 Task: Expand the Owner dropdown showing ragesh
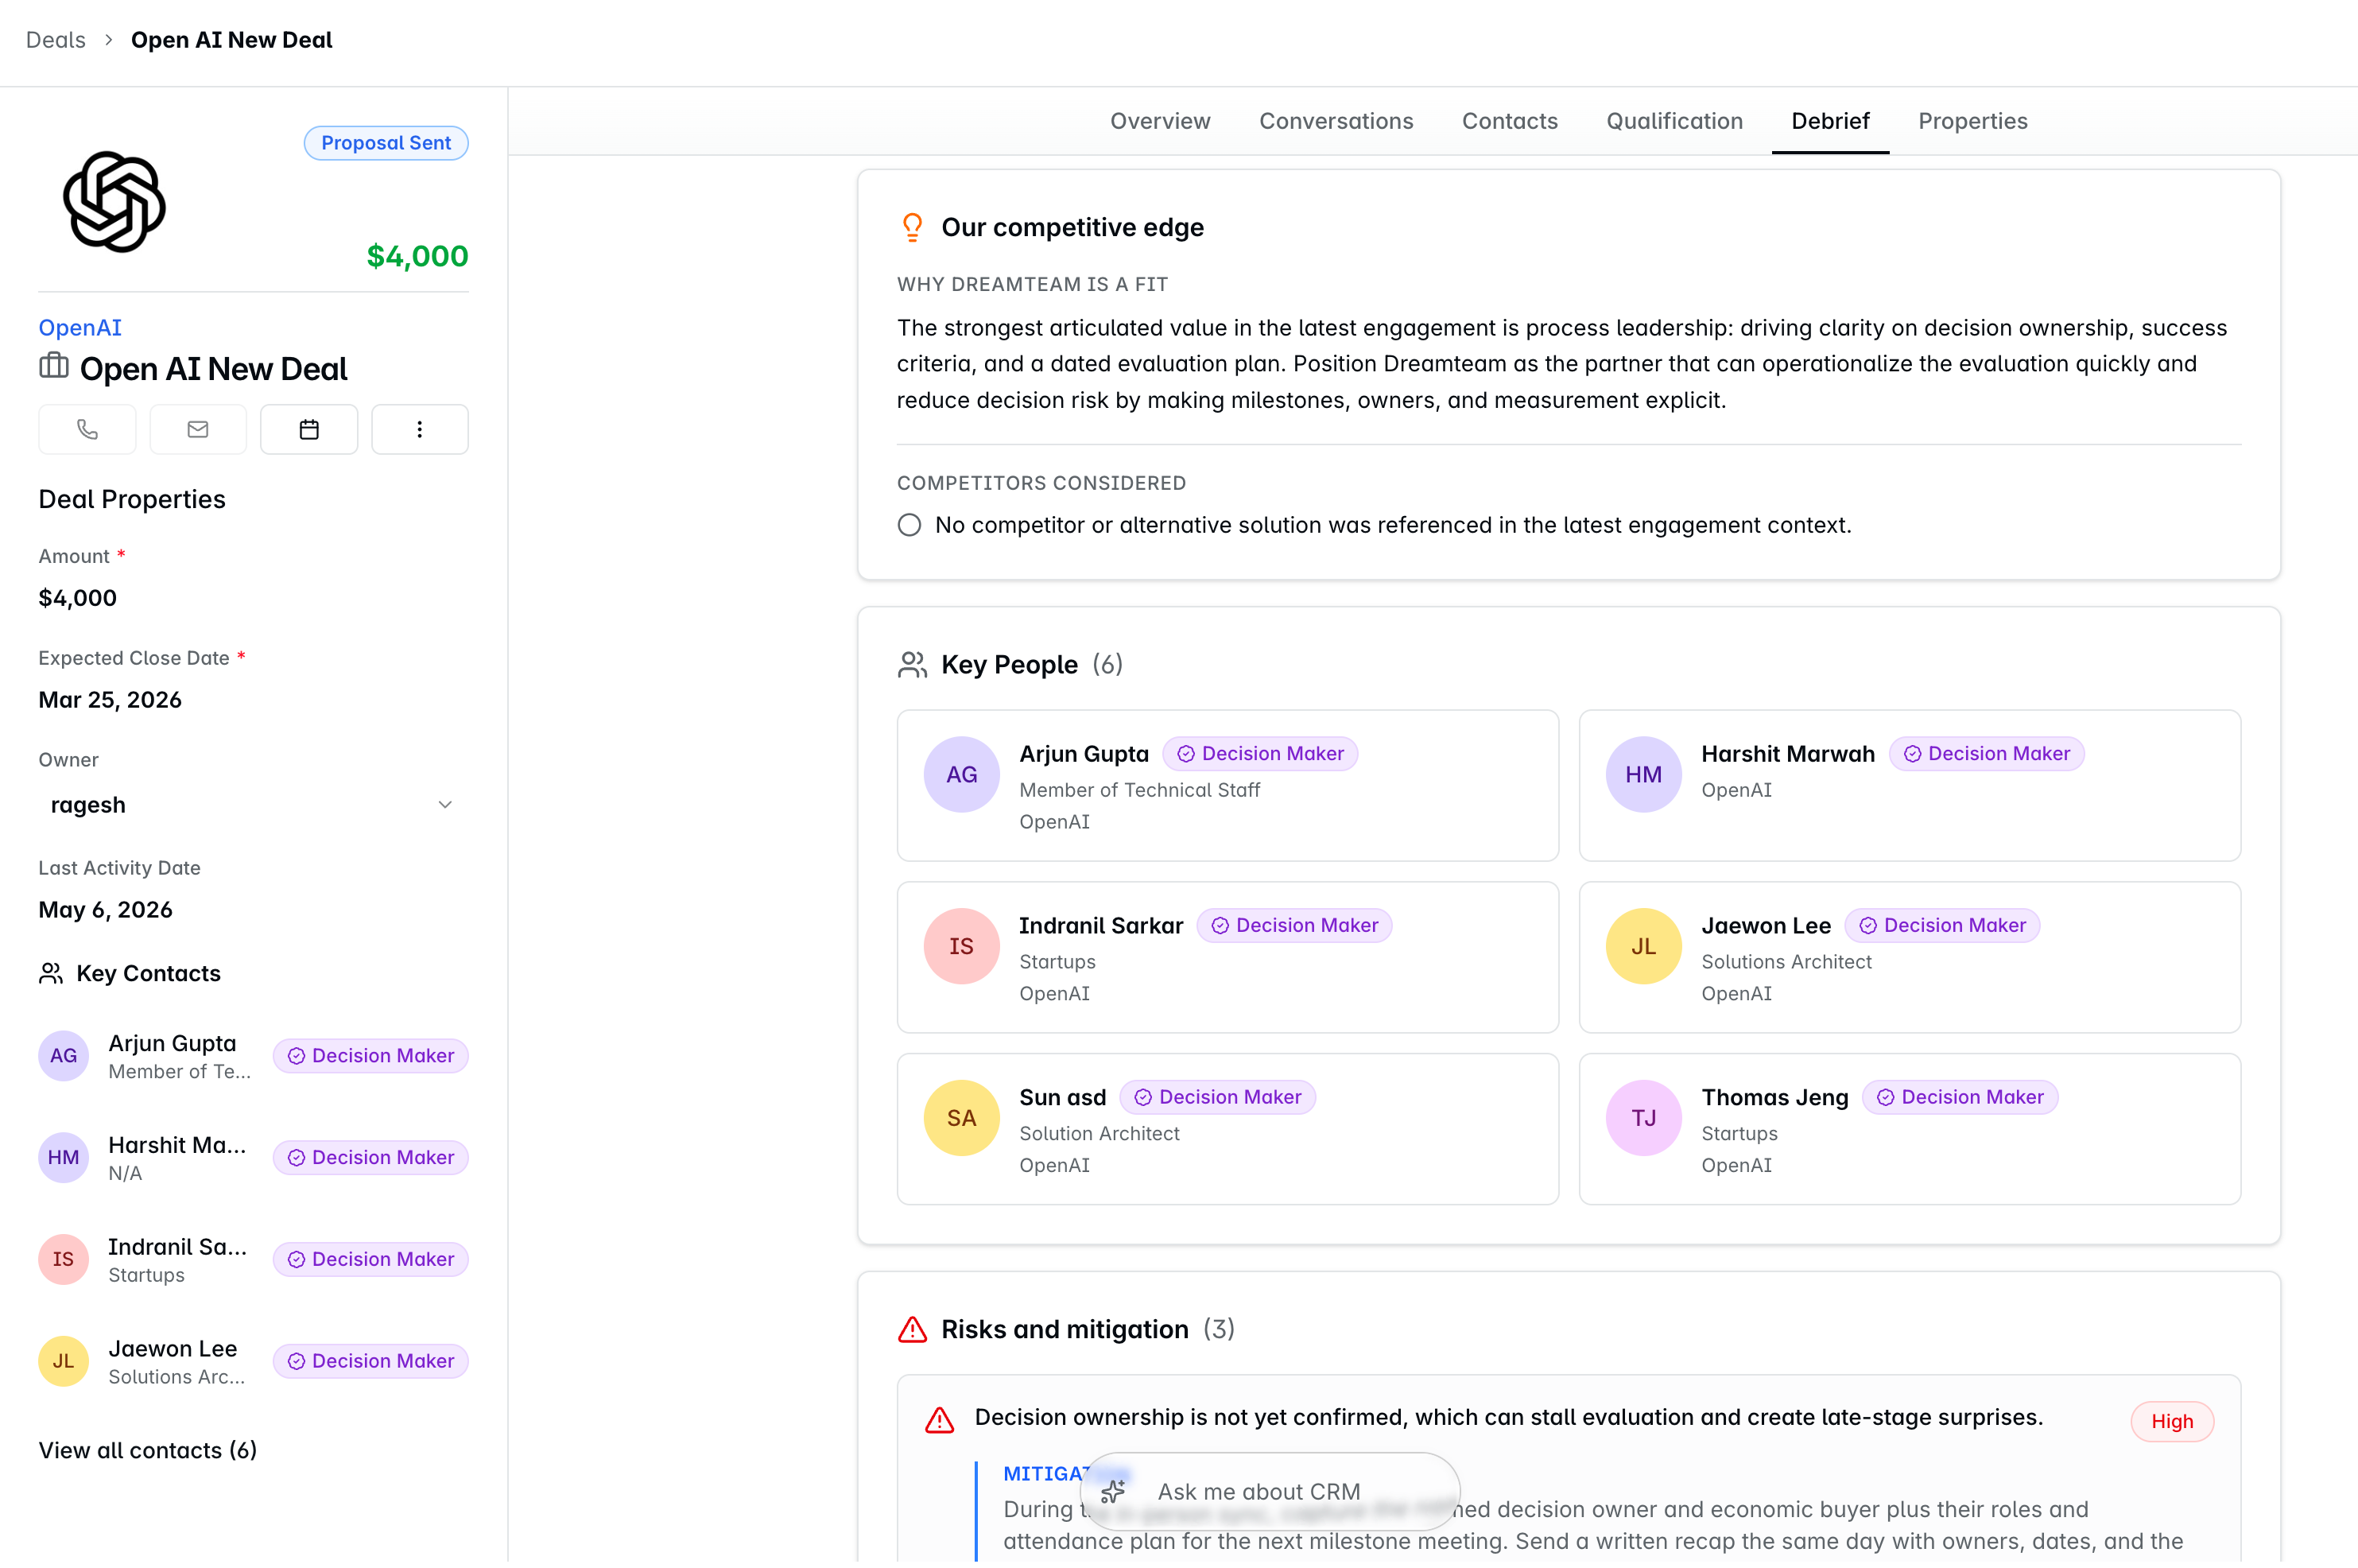pyautogui.click(x=253, y=805)
